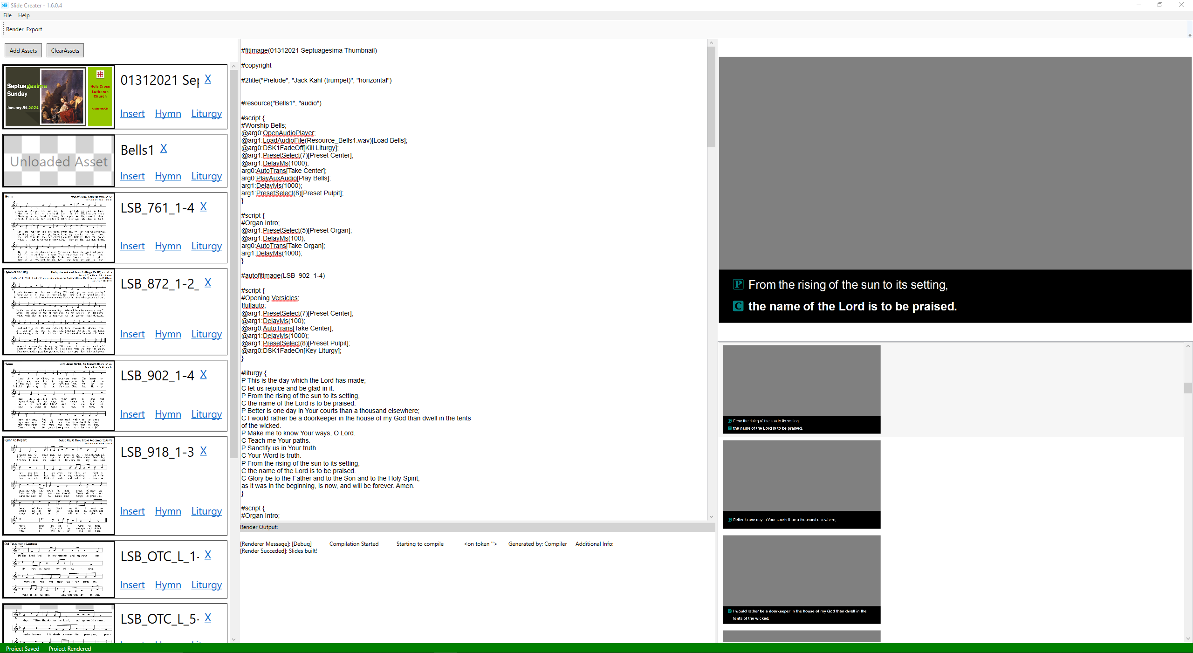Click Hymn for the LSB_918_1-3 asset
Viewport: 1193px width, 653px height.
tap(168, 511)
